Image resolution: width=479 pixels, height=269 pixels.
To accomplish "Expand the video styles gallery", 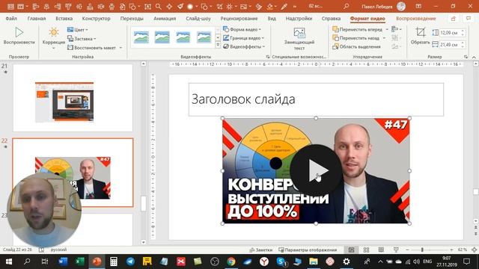I will click(x=218, y=45).
